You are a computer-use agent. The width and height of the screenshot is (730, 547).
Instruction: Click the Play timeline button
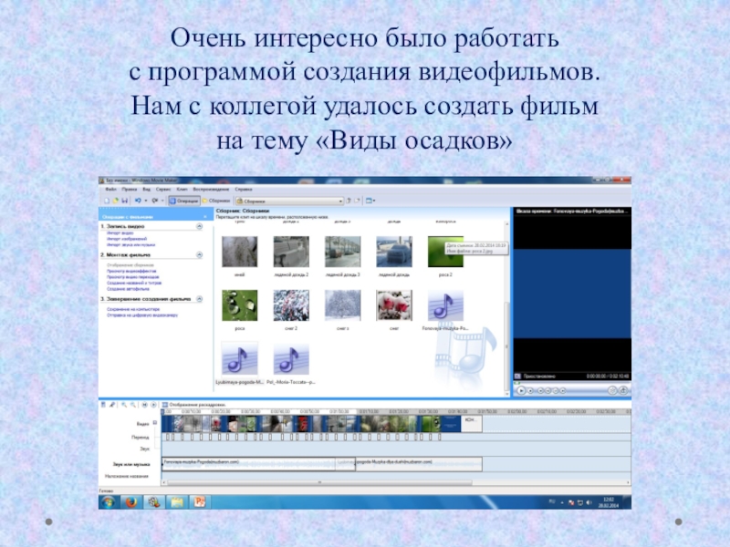[153, 405]
